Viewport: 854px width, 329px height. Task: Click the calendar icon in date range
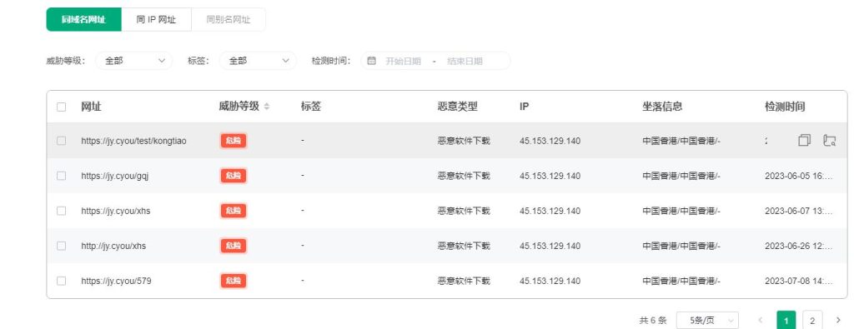tap(371, 61)
